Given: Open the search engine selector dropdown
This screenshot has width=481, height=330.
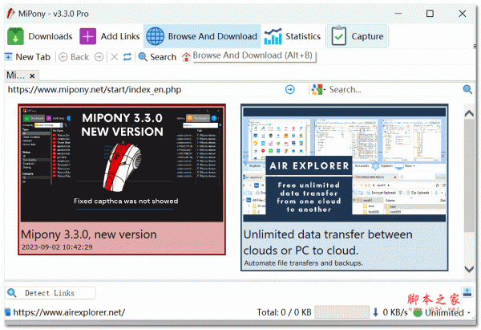Looking at the screenshot, I should (318, 90).
